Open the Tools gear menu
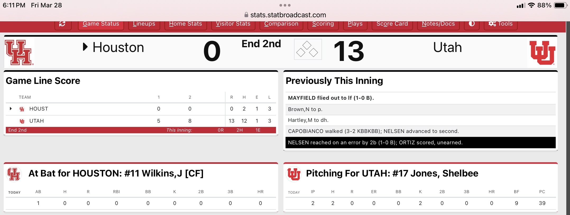Screen dimensions: 570x215 (x=500, y=24)
